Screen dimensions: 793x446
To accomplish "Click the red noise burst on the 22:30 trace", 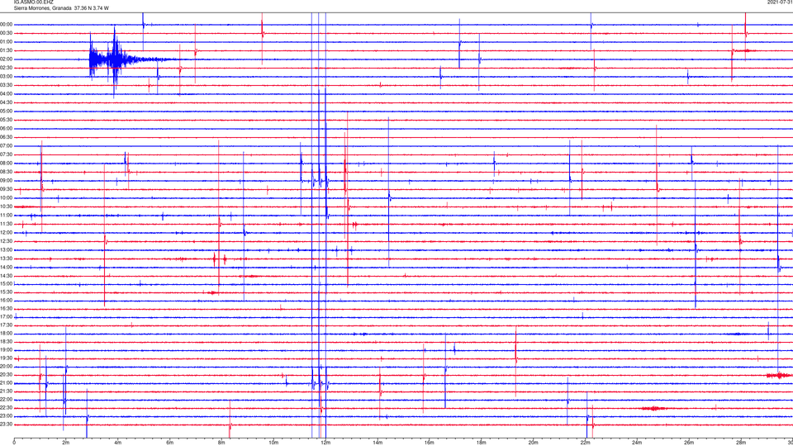I will click(653, 408).
